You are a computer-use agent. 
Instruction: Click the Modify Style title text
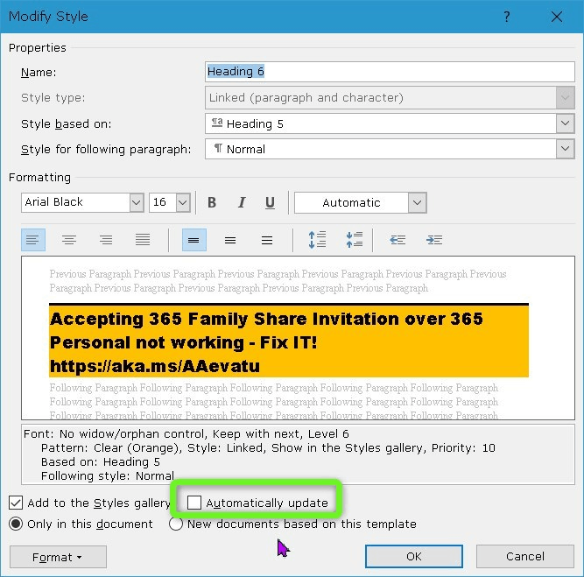coord(48,17)
